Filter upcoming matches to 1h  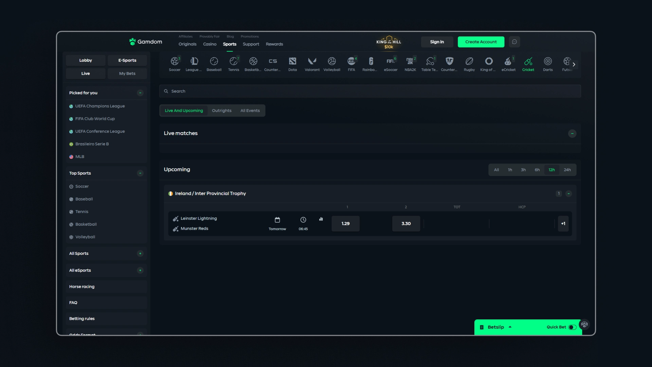pos(510,170)
